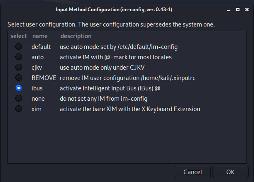Image resolution: width=254 pixels, height=182 pixels.
Task: Click the selected ibus radio button
Action: point(19,88)
